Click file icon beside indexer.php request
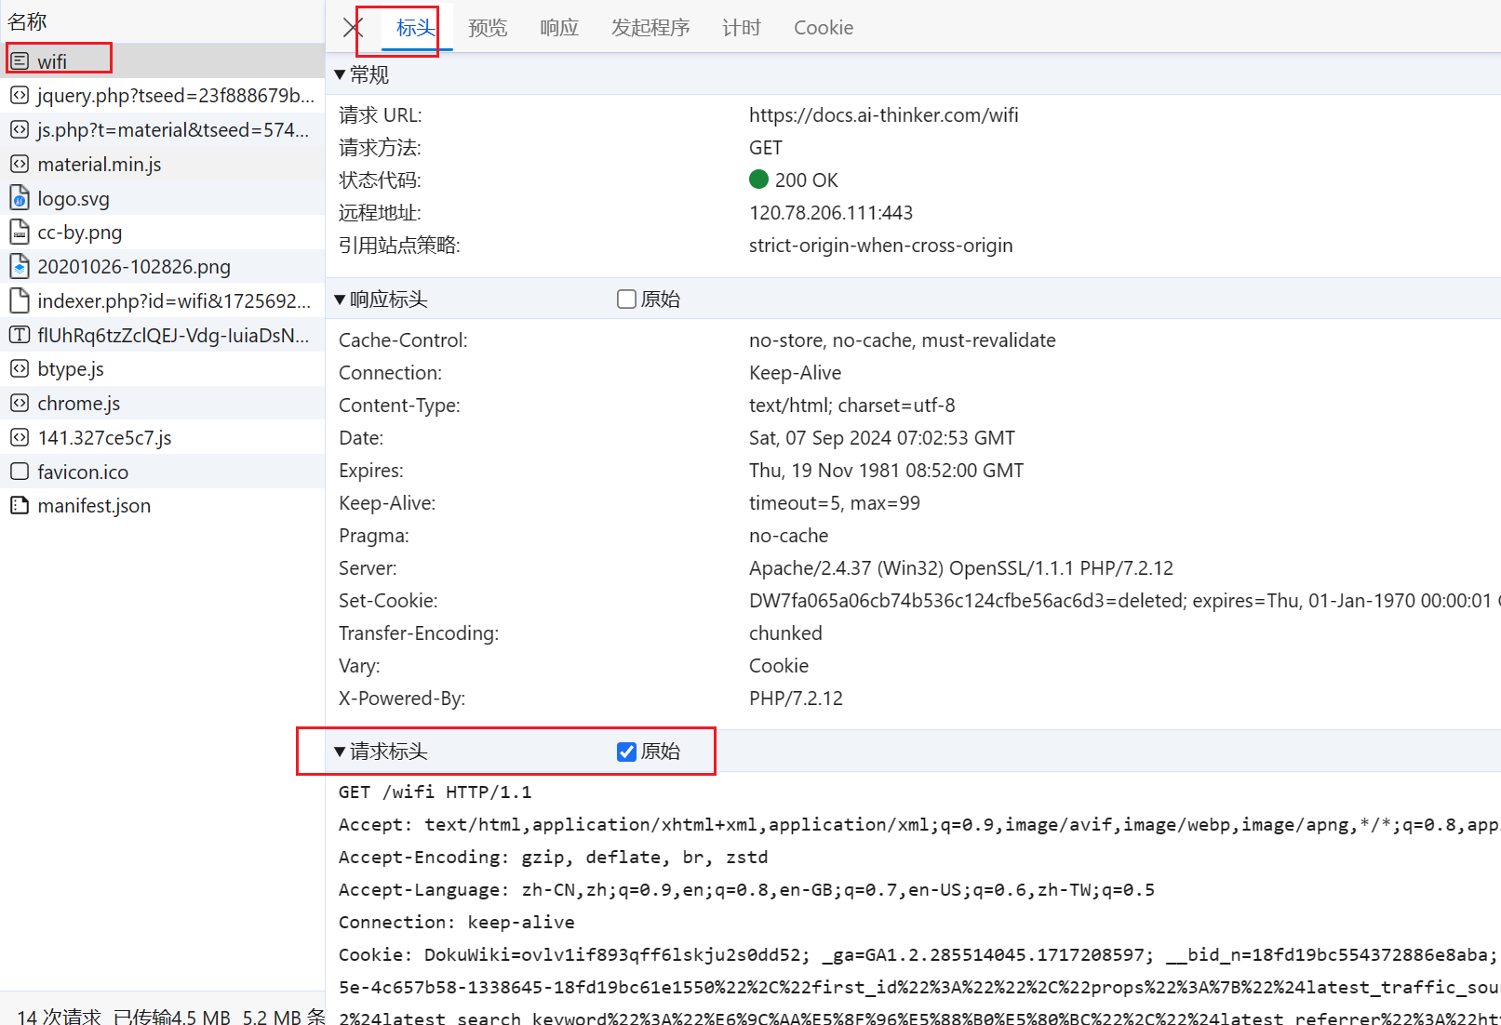This screenshot has height=1025, width=1501. tap(20, 300)
